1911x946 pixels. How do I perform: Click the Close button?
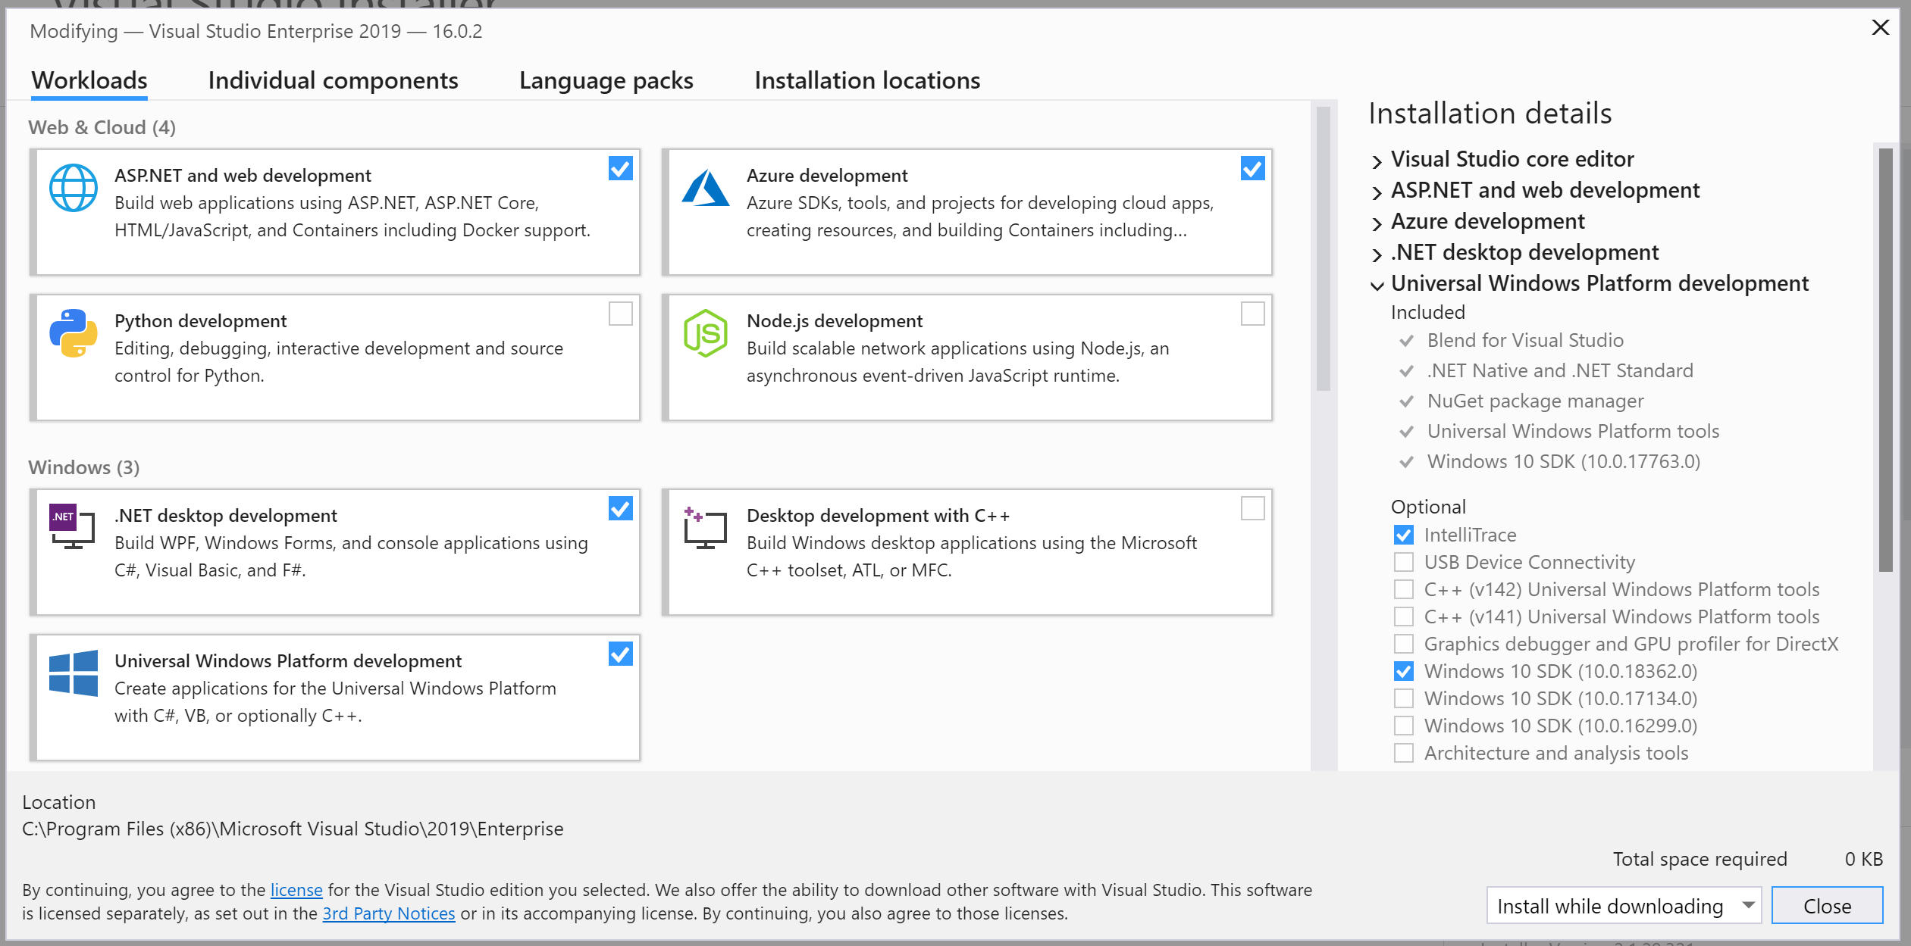[x=1827, y=905]
